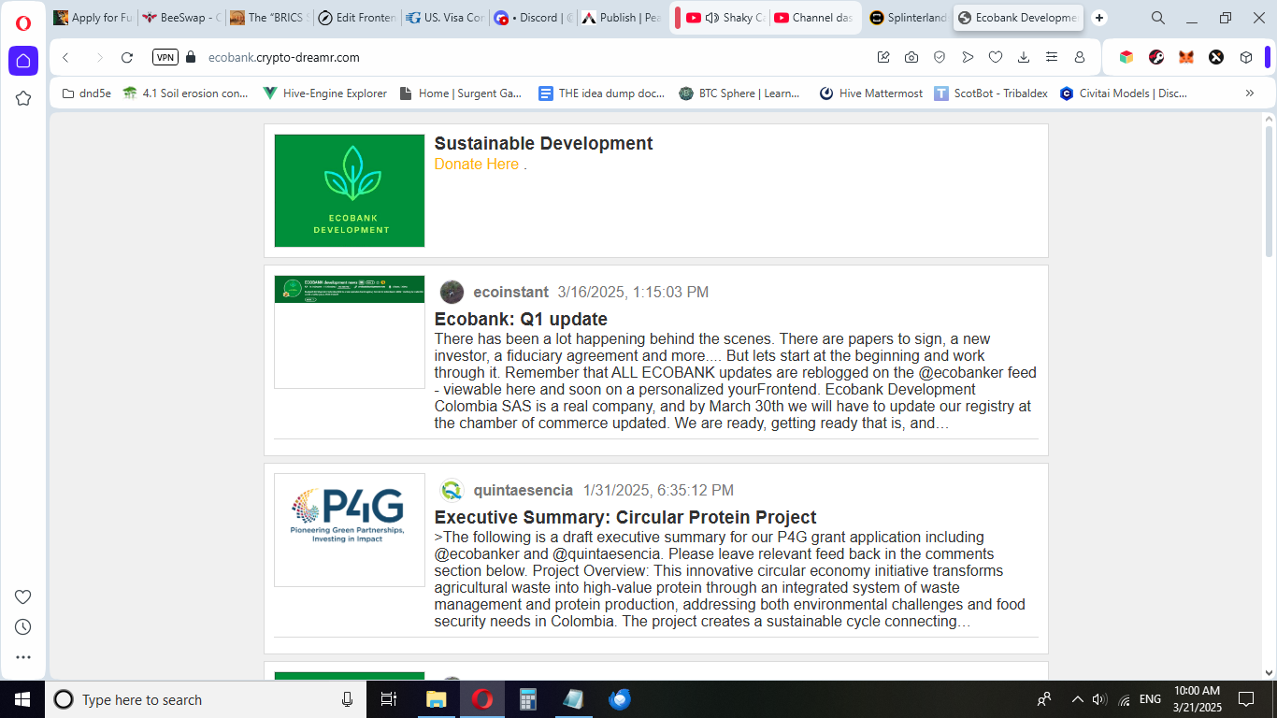The image size is (1277, 718).
Task: Open the Ecobank: Q1 update post title
Action: (521, 319)
